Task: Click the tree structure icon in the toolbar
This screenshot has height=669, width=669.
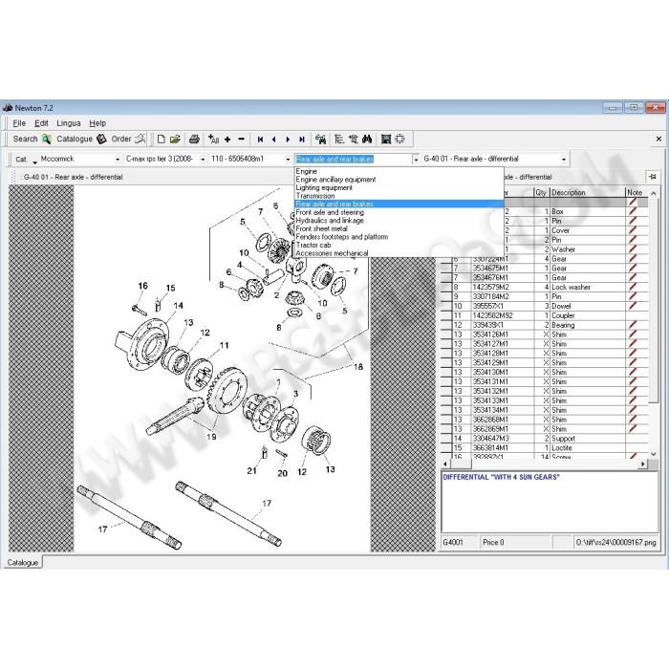Action: click(x=338, y=140)
